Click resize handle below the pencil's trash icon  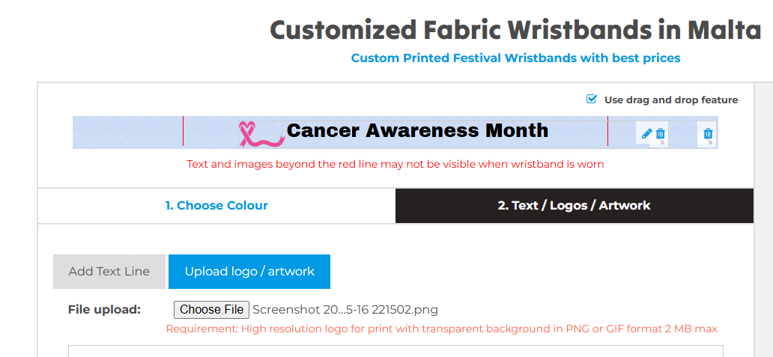664,142
